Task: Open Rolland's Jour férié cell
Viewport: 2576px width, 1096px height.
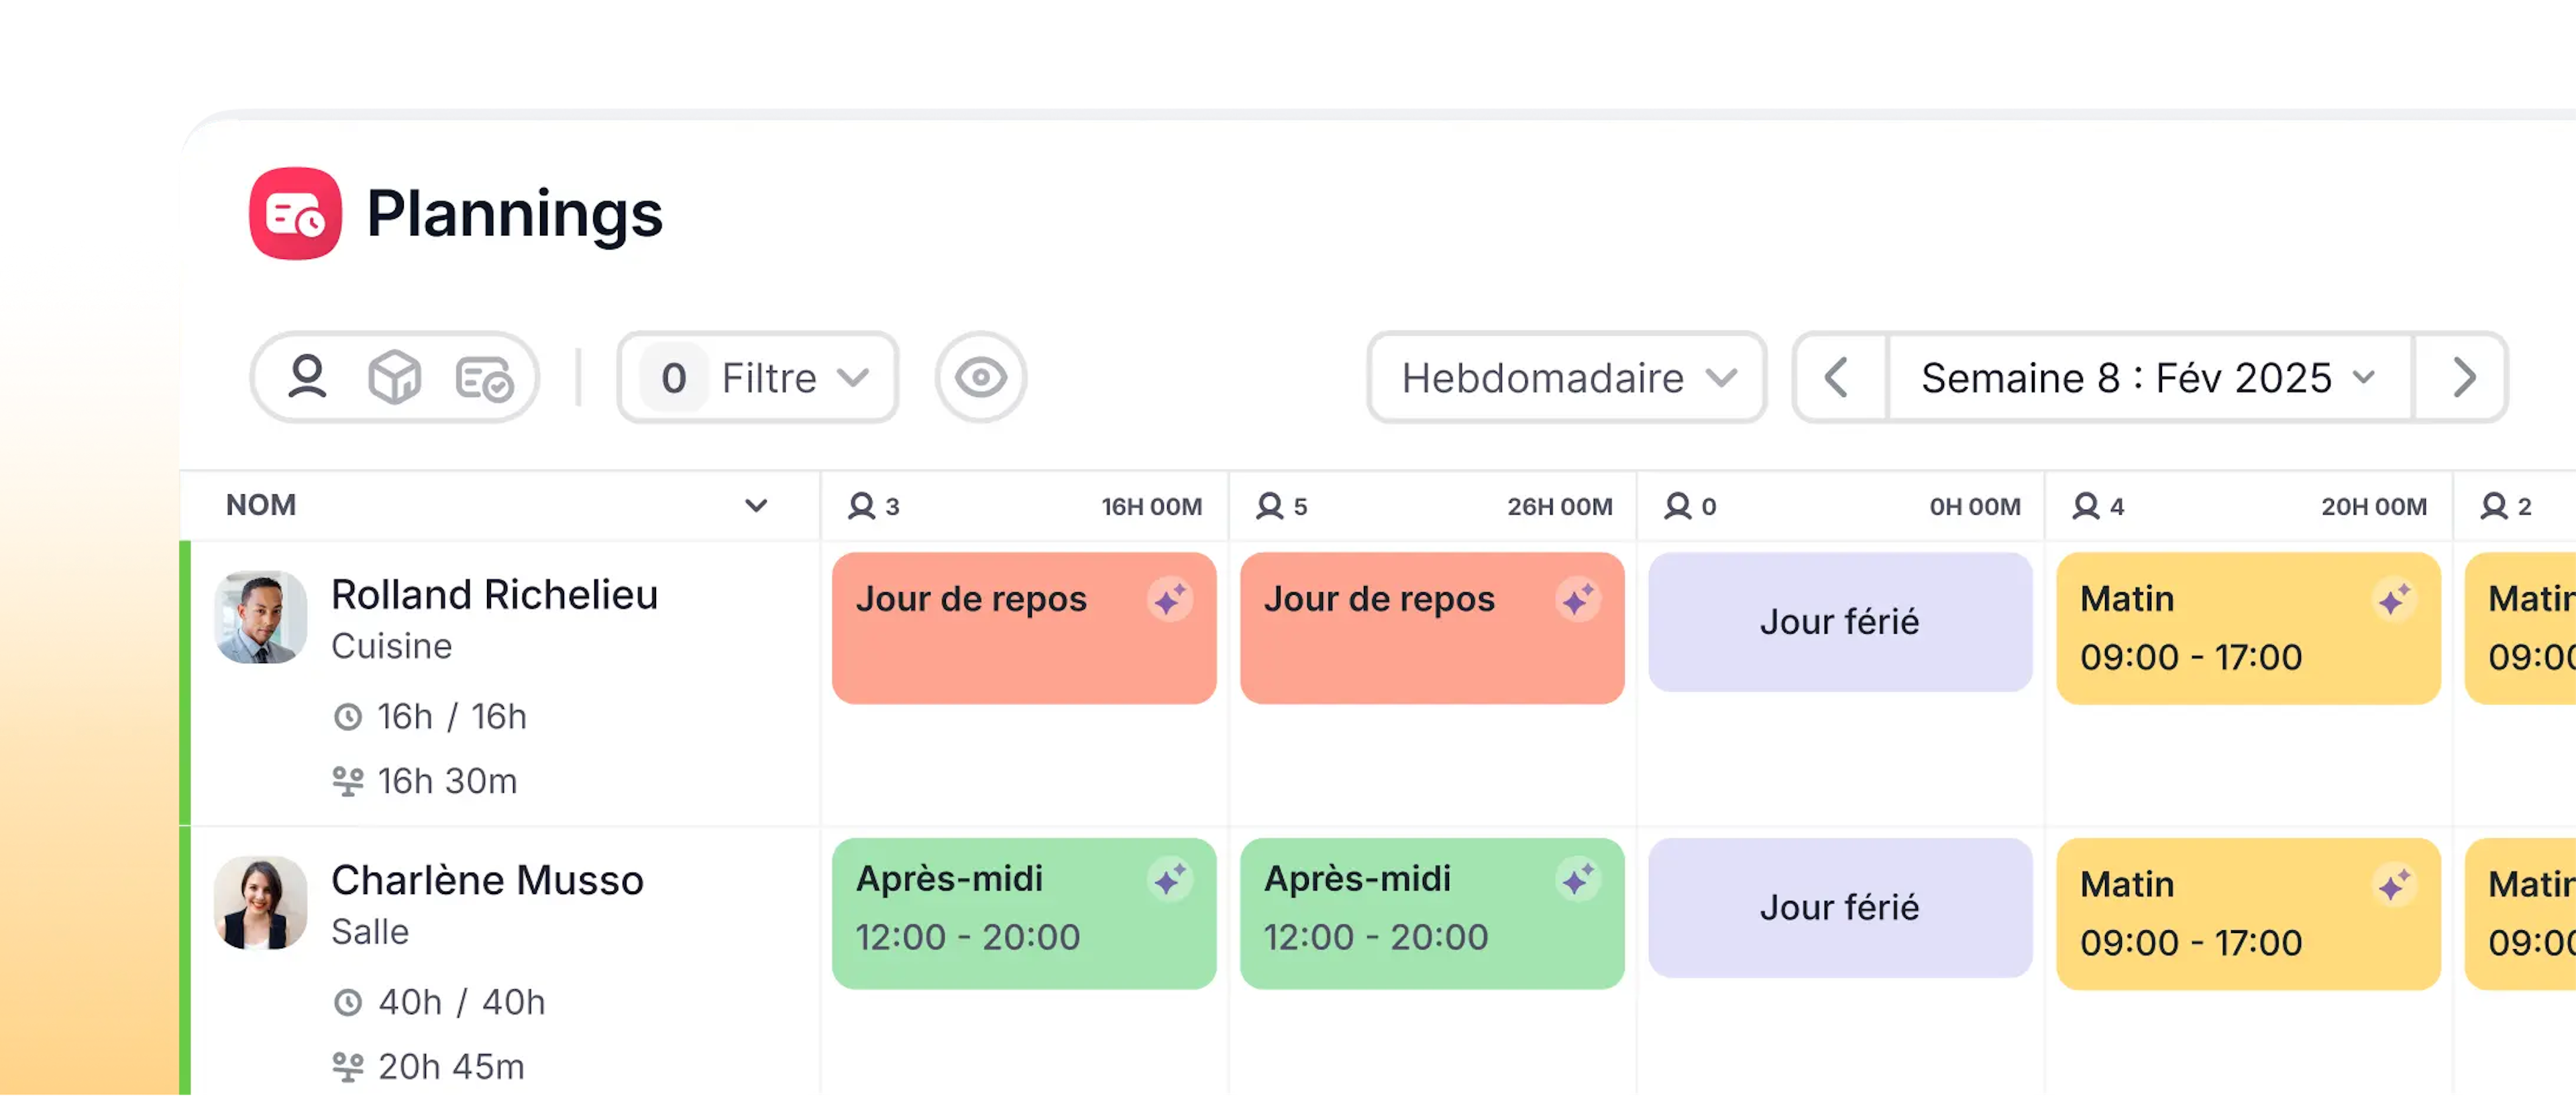Action: click(x=1839, y=622)
